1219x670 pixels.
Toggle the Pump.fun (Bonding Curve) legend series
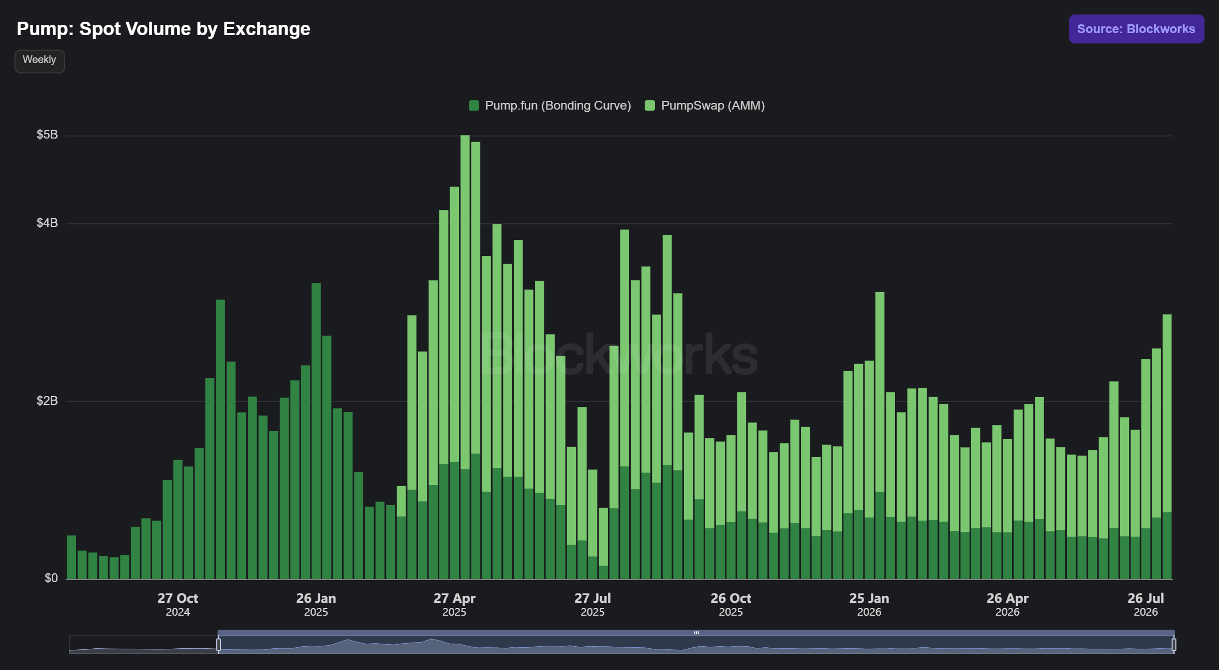coord(549,105)
